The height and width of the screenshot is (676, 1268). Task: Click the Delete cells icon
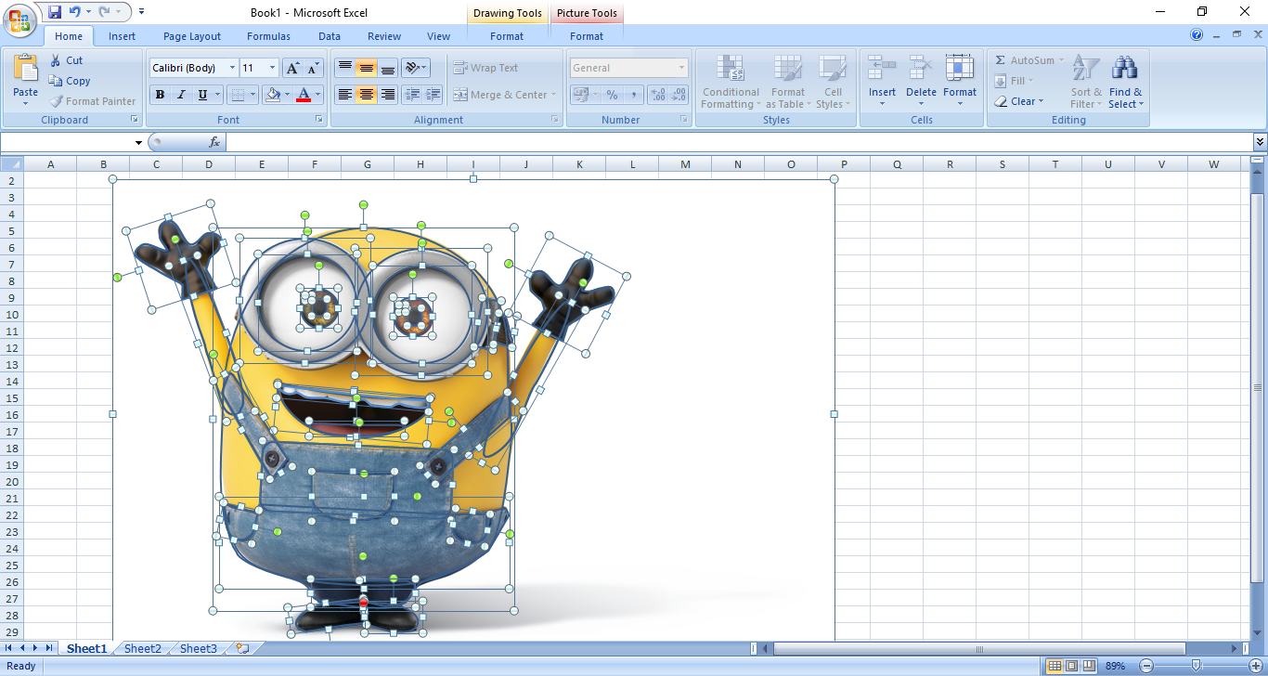pos(921,69)
